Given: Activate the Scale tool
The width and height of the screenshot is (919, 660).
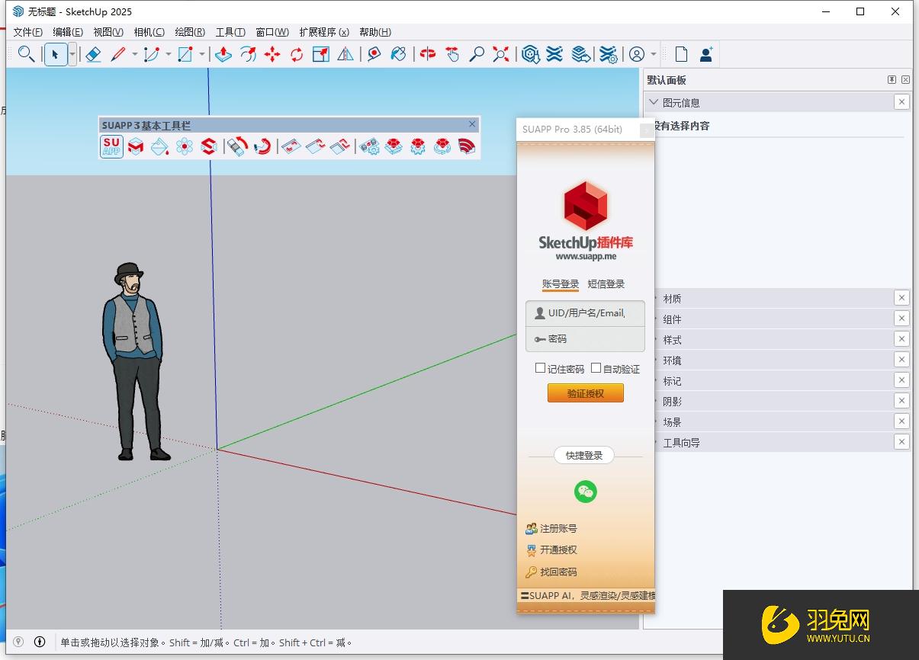Looking at the screenshot, I should click(x=321, y=54).
